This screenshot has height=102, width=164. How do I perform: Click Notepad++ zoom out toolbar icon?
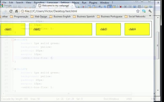83,7
